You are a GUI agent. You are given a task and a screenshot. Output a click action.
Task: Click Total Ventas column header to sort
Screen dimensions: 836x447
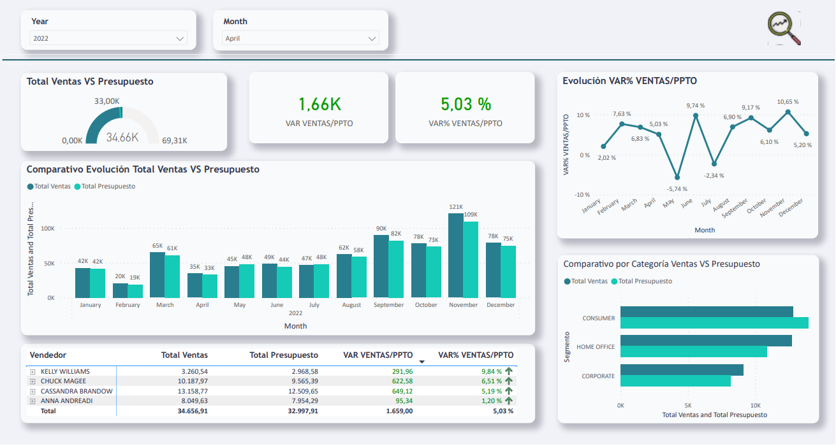click(182, 355)
